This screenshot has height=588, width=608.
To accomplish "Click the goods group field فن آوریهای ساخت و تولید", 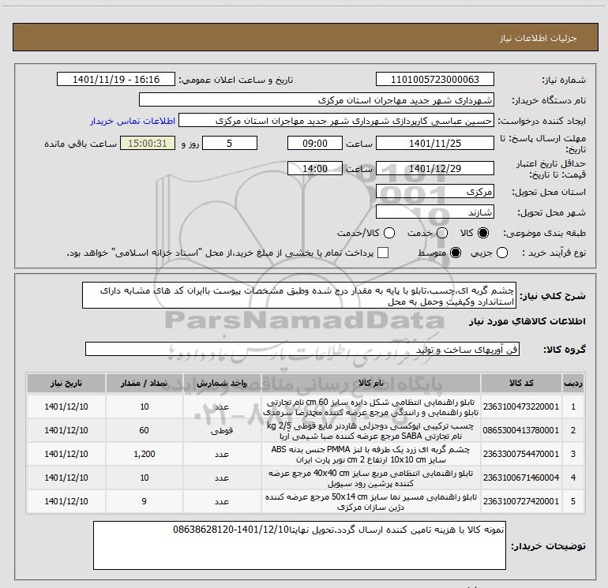I will (302, 349).
